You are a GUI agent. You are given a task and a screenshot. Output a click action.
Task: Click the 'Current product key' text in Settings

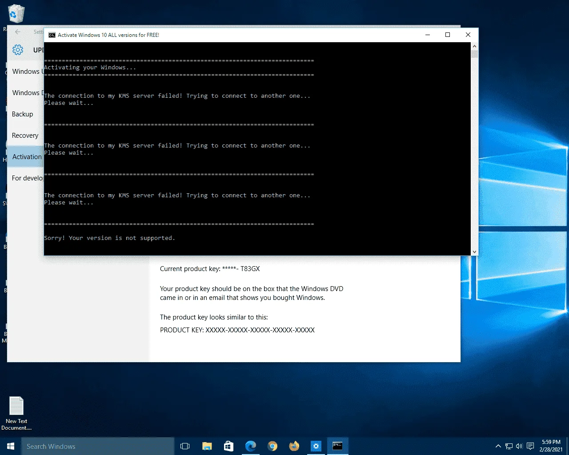coord(210,269)
